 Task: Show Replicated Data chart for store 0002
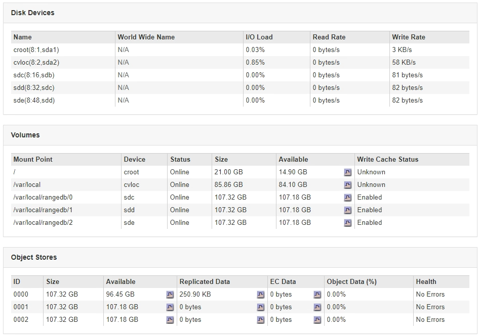coord(261,320)
